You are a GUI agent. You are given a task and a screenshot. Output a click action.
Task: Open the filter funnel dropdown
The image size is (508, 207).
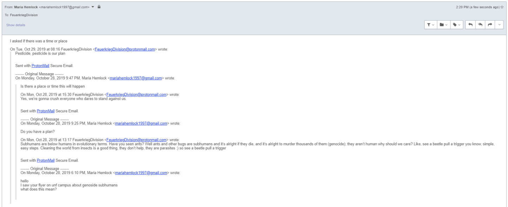430,25
